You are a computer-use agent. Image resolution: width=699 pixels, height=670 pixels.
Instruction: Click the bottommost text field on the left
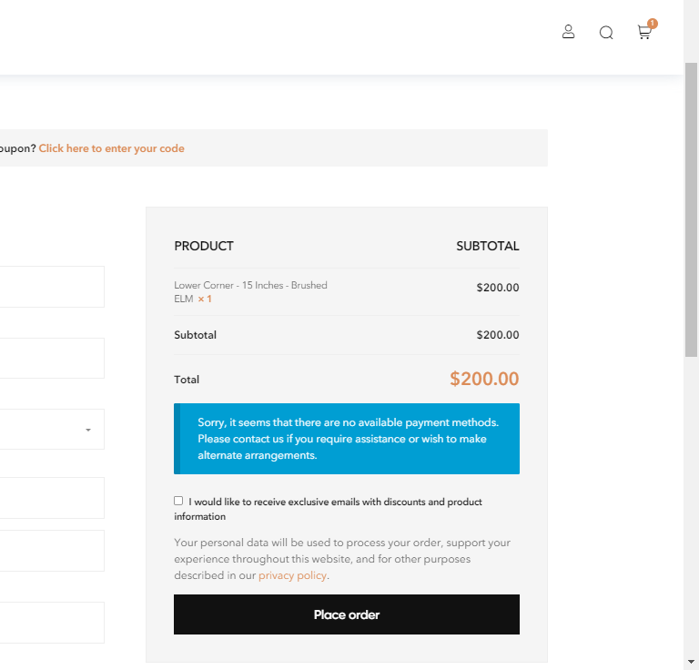coord(51,623)
